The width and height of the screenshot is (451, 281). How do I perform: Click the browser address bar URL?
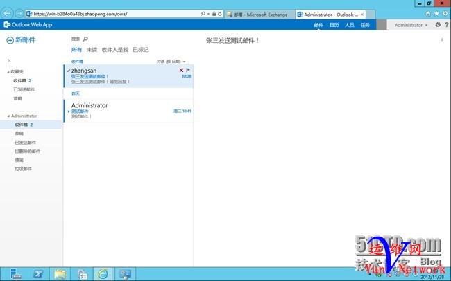pos(80,14)
